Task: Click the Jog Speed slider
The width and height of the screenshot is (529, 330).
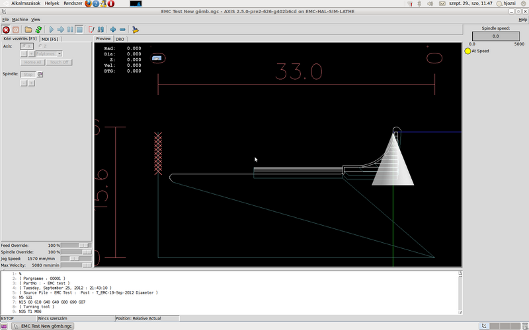Action: pos(75,259)
